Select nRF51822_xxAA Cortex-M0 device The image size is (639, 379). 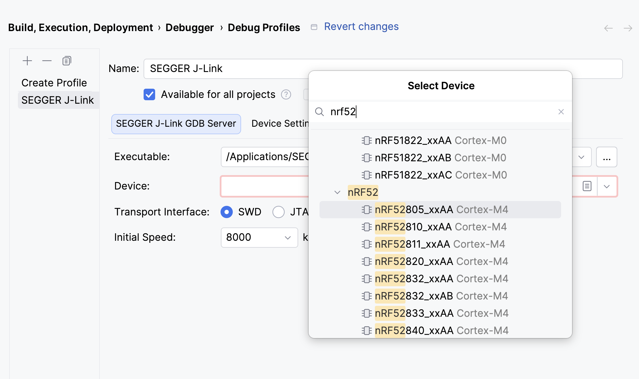440,141
